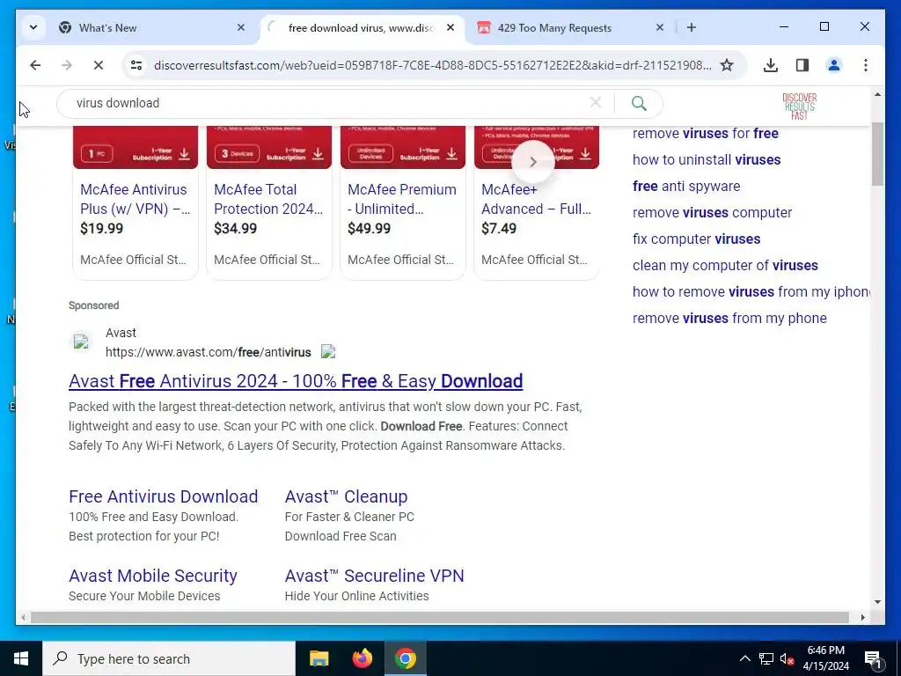Click the 3 Devices McAfee product image
This screenshot has width=901, height=676.
tap(269, 148)
